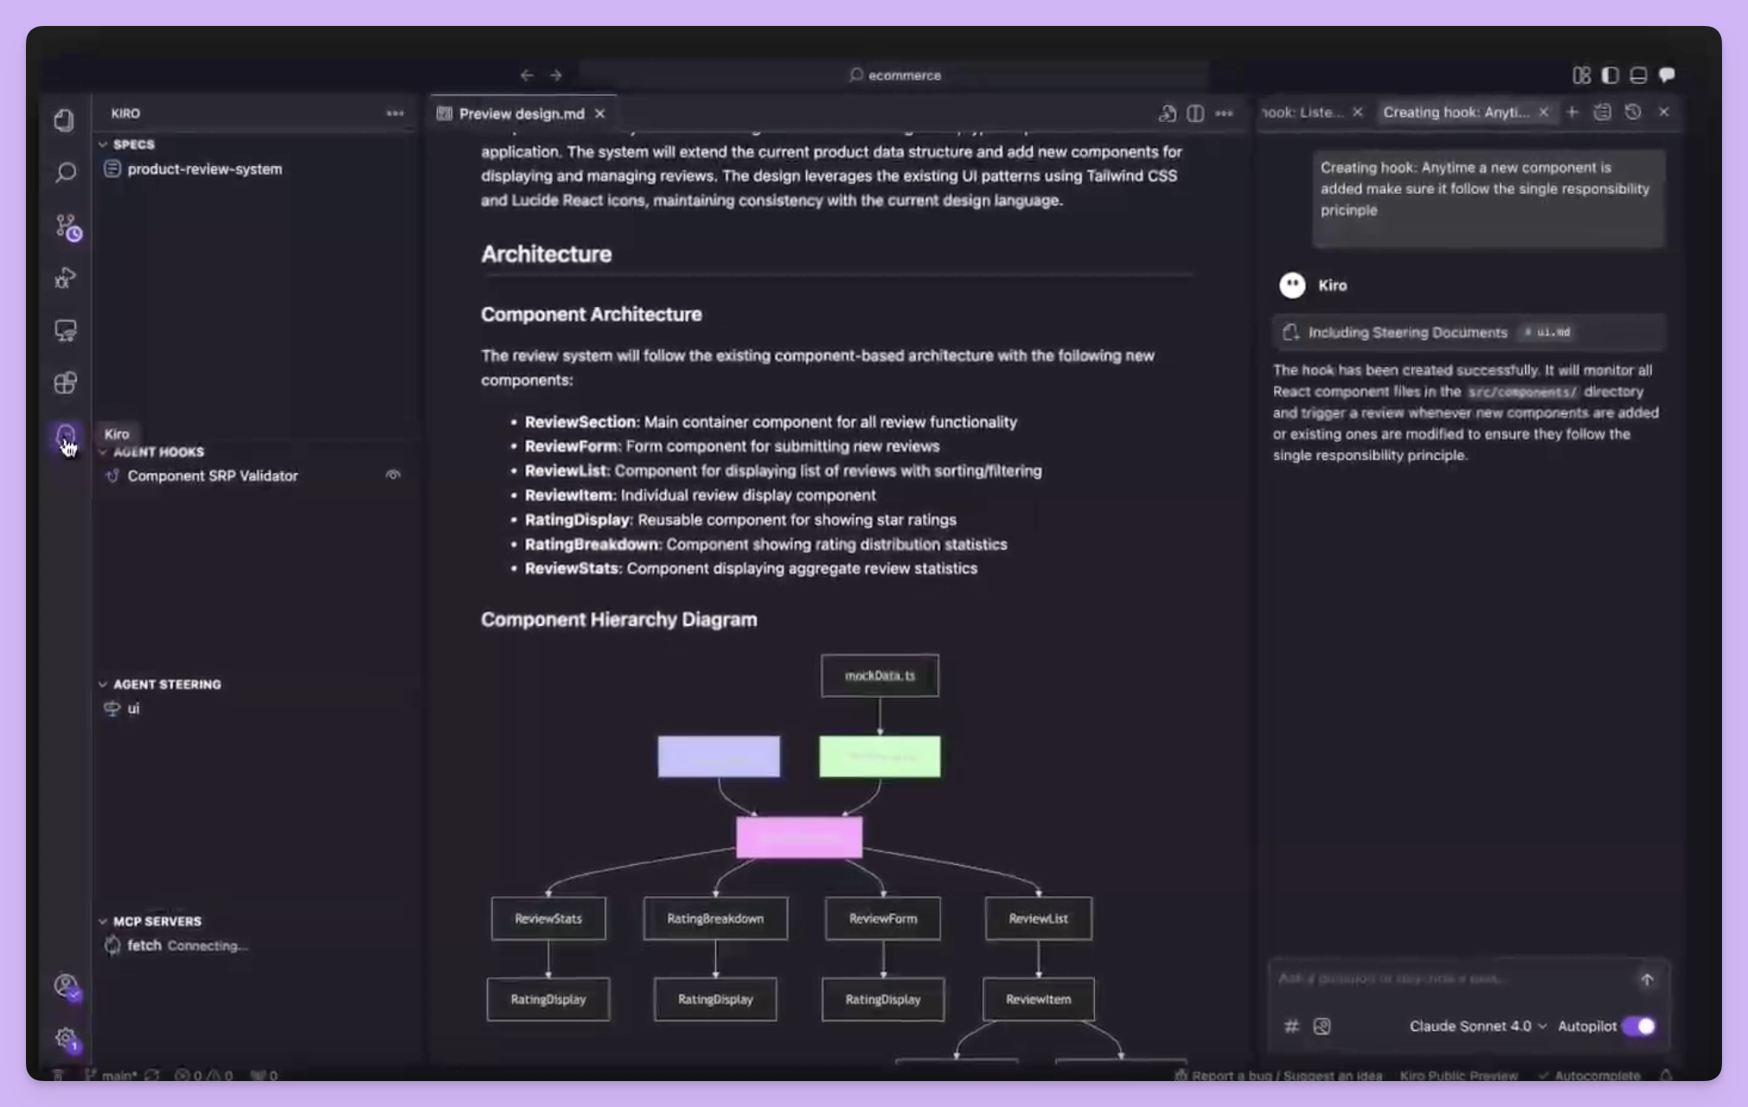Image resolution: width=1748 pixels, height=1107 pixels.
Task: Open Source Control in activity bar
Action: pyautogui.click(x=67, y=227)
